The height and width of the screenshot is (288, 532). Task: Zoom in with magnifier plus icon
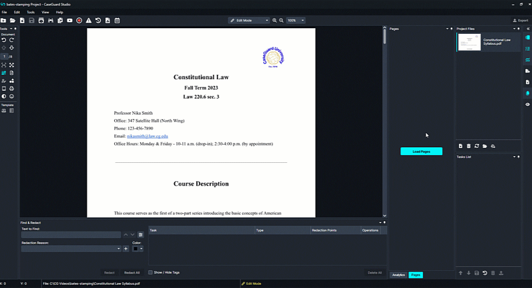pyautogui.click(x=274, y=20)
